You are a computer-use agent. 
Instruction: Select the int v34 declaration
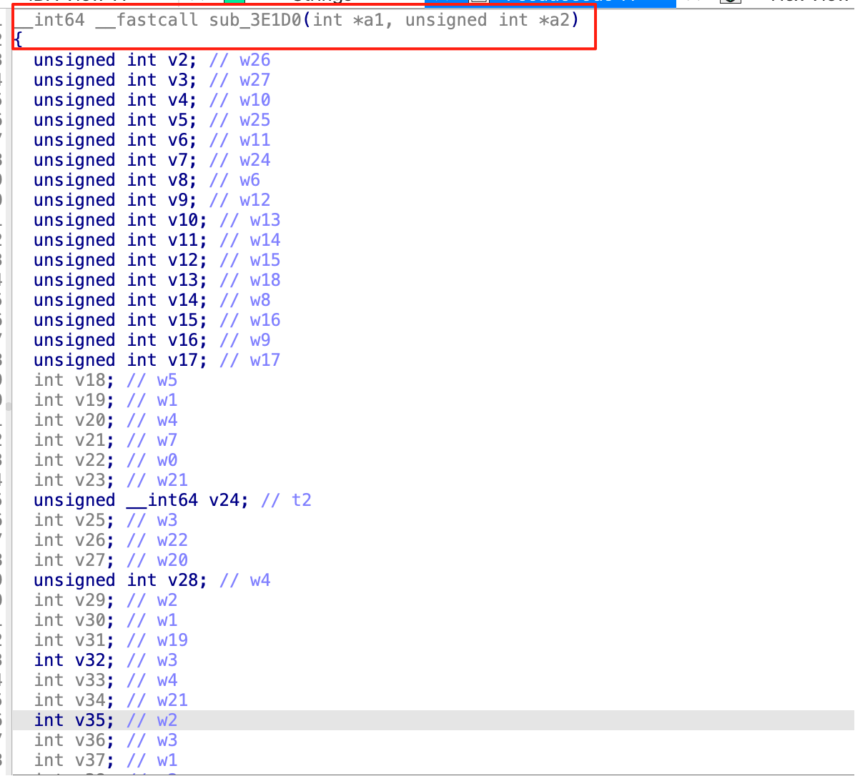(x=74, y=701)
